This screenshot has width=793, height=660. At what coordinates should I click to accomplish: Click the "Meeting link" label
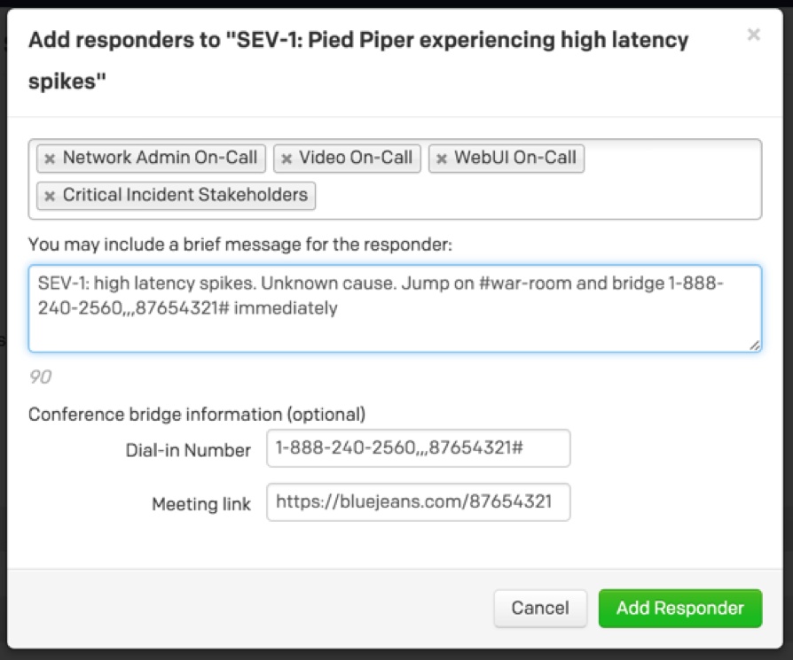[x=201, y=504]
